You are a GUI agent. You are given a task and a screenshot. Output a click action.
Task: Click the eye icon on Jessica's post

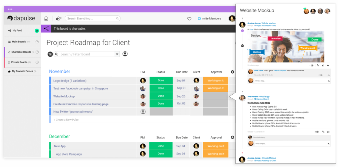[312, 65]
